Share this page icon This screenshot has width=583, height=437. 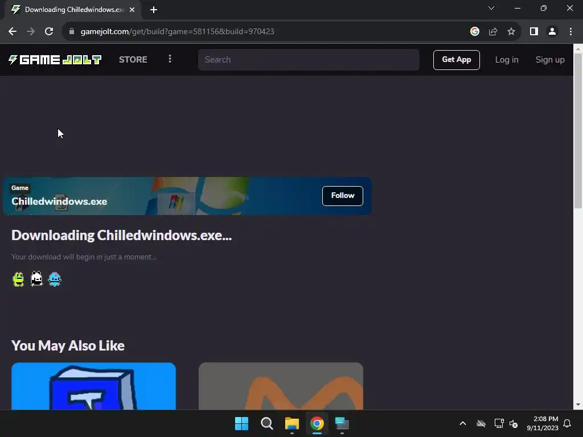coord(493,31)
